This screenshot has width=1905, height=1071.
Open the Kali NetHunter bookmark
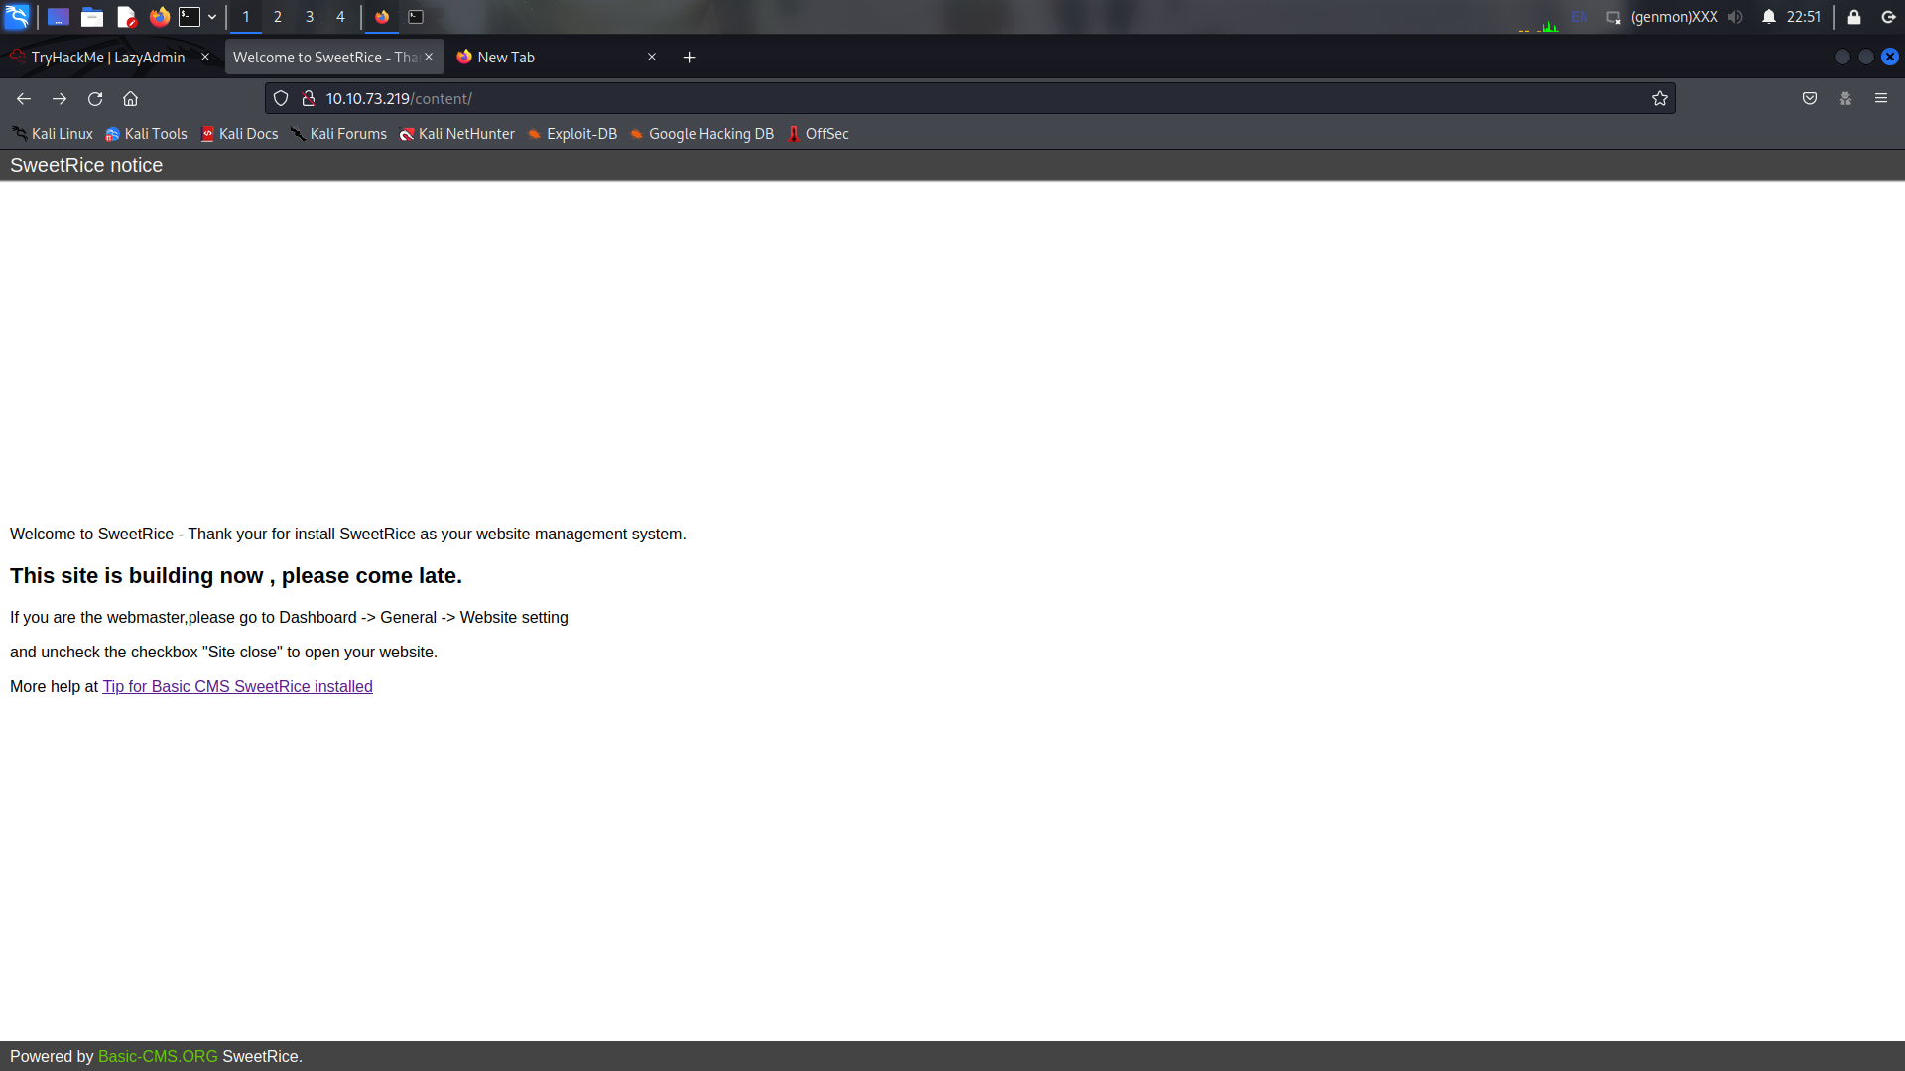click(456, 134)
